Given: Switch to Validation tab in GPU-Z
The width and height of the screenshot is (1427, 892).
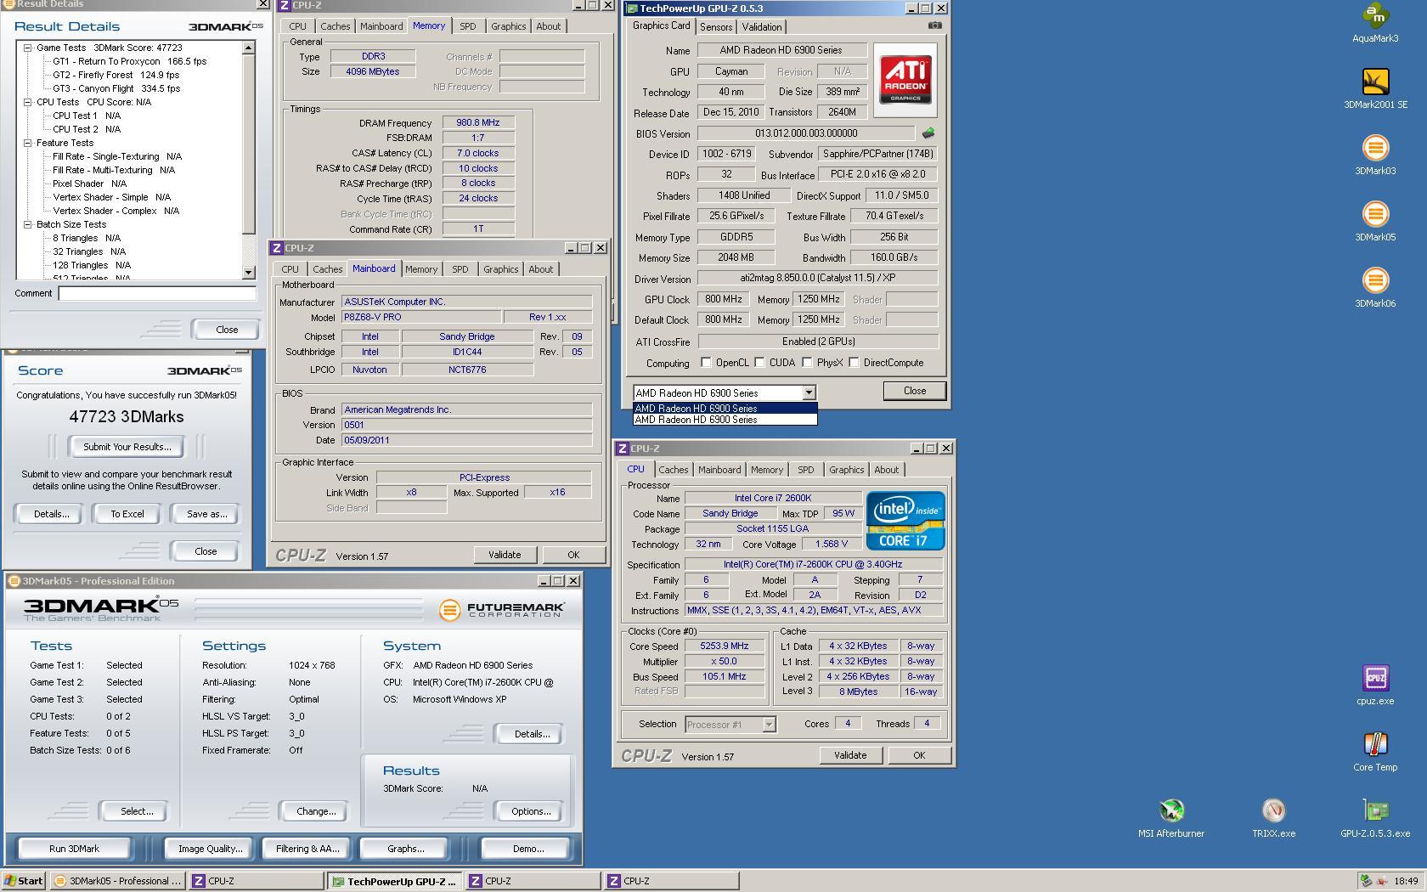Looking at the screenshot, I should point(762,27).
